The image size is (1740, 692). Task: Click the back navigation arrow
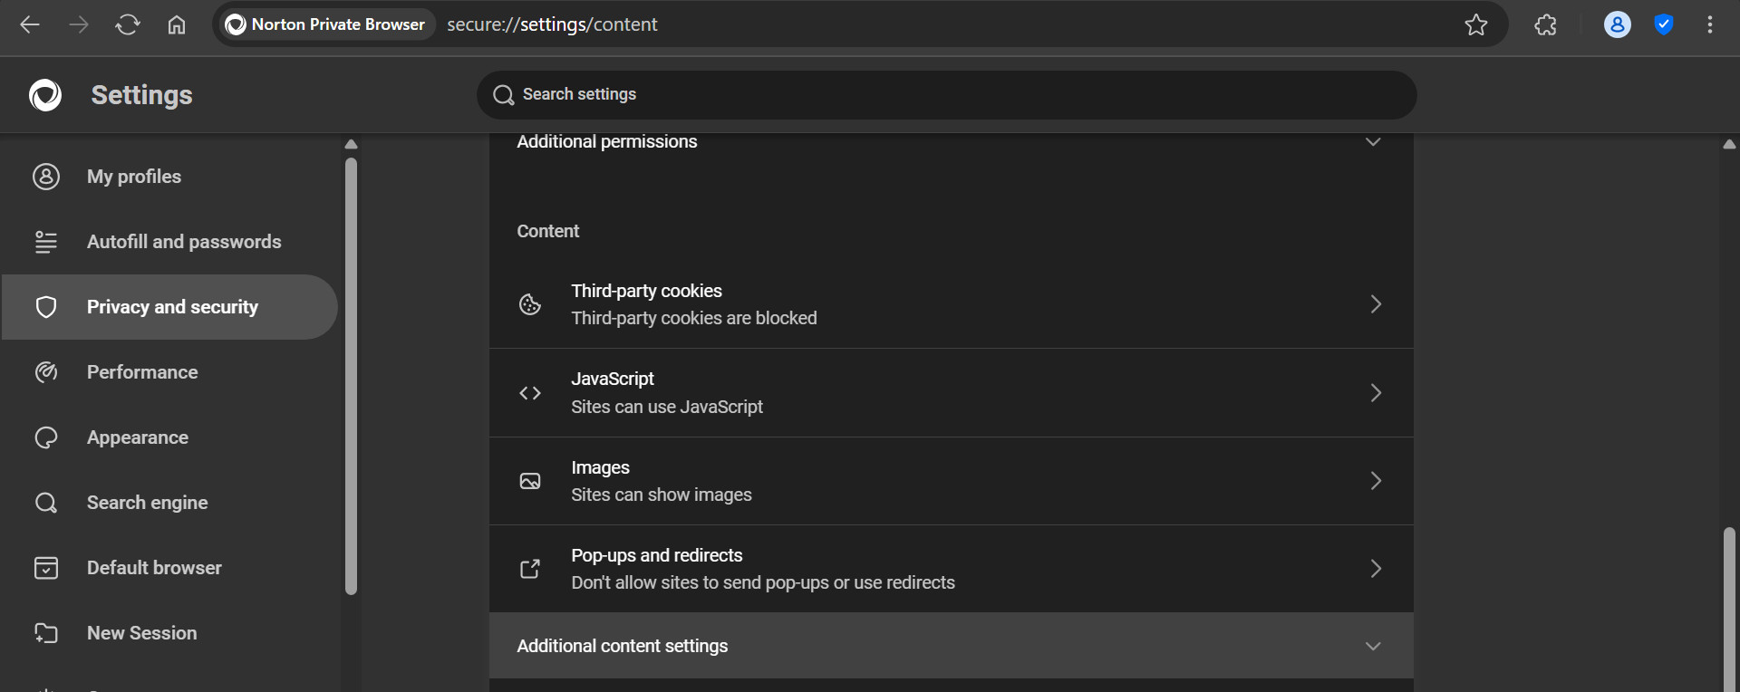pyautogui.click(x=30, y=24)
